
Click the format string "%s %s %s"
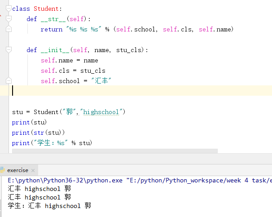(83, 29)
